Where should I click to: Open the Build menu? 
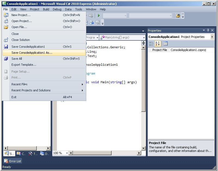(46, 9)
